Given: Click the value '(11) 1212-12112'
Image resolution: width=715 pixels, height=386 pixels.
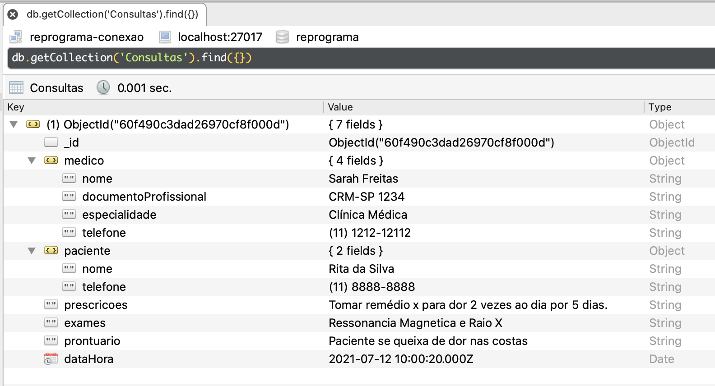Looking at the screenshot, I should pyautogui.click(x=370, y=233).
